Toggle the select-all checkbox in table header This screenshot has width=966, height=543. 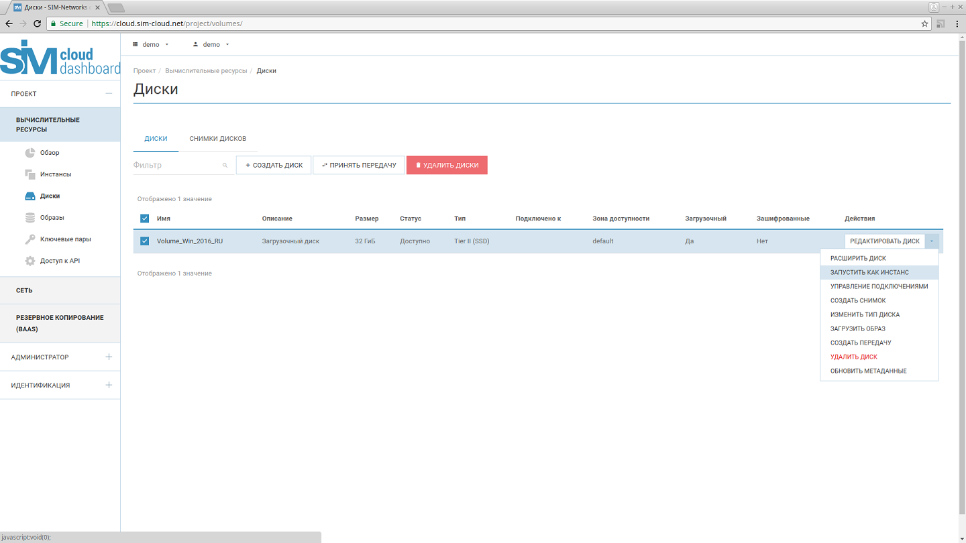(x=144, y=219)
